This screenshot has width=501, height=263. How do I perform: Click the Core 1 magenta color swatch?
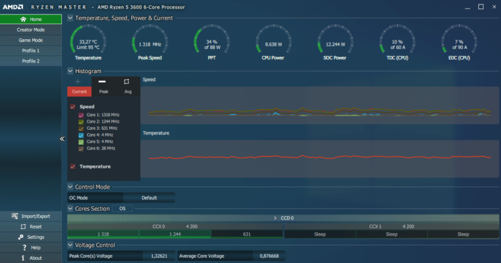(81, 115)
